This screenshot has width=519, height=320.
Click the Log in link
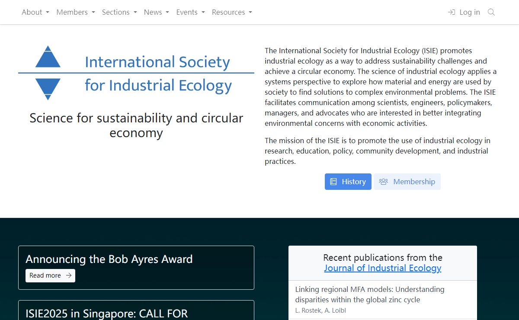(x=464, y=12)
